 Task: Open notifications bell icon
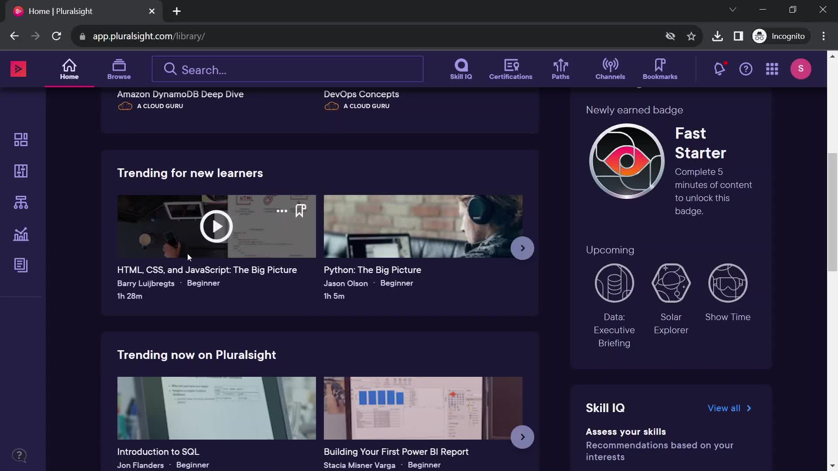tap(719, 69)
